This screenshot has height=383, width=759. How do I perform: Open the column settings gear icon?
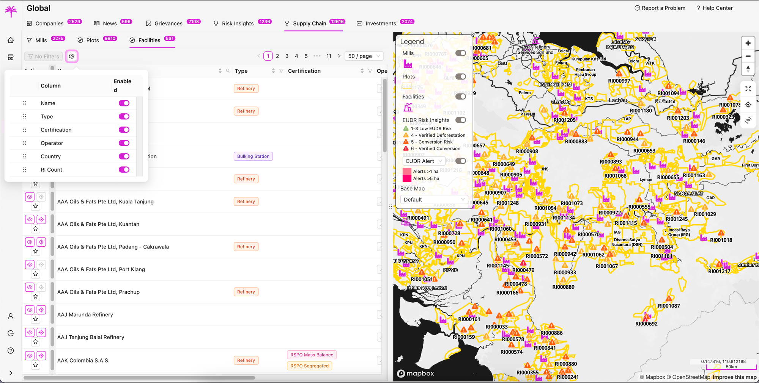pos(72,56)
